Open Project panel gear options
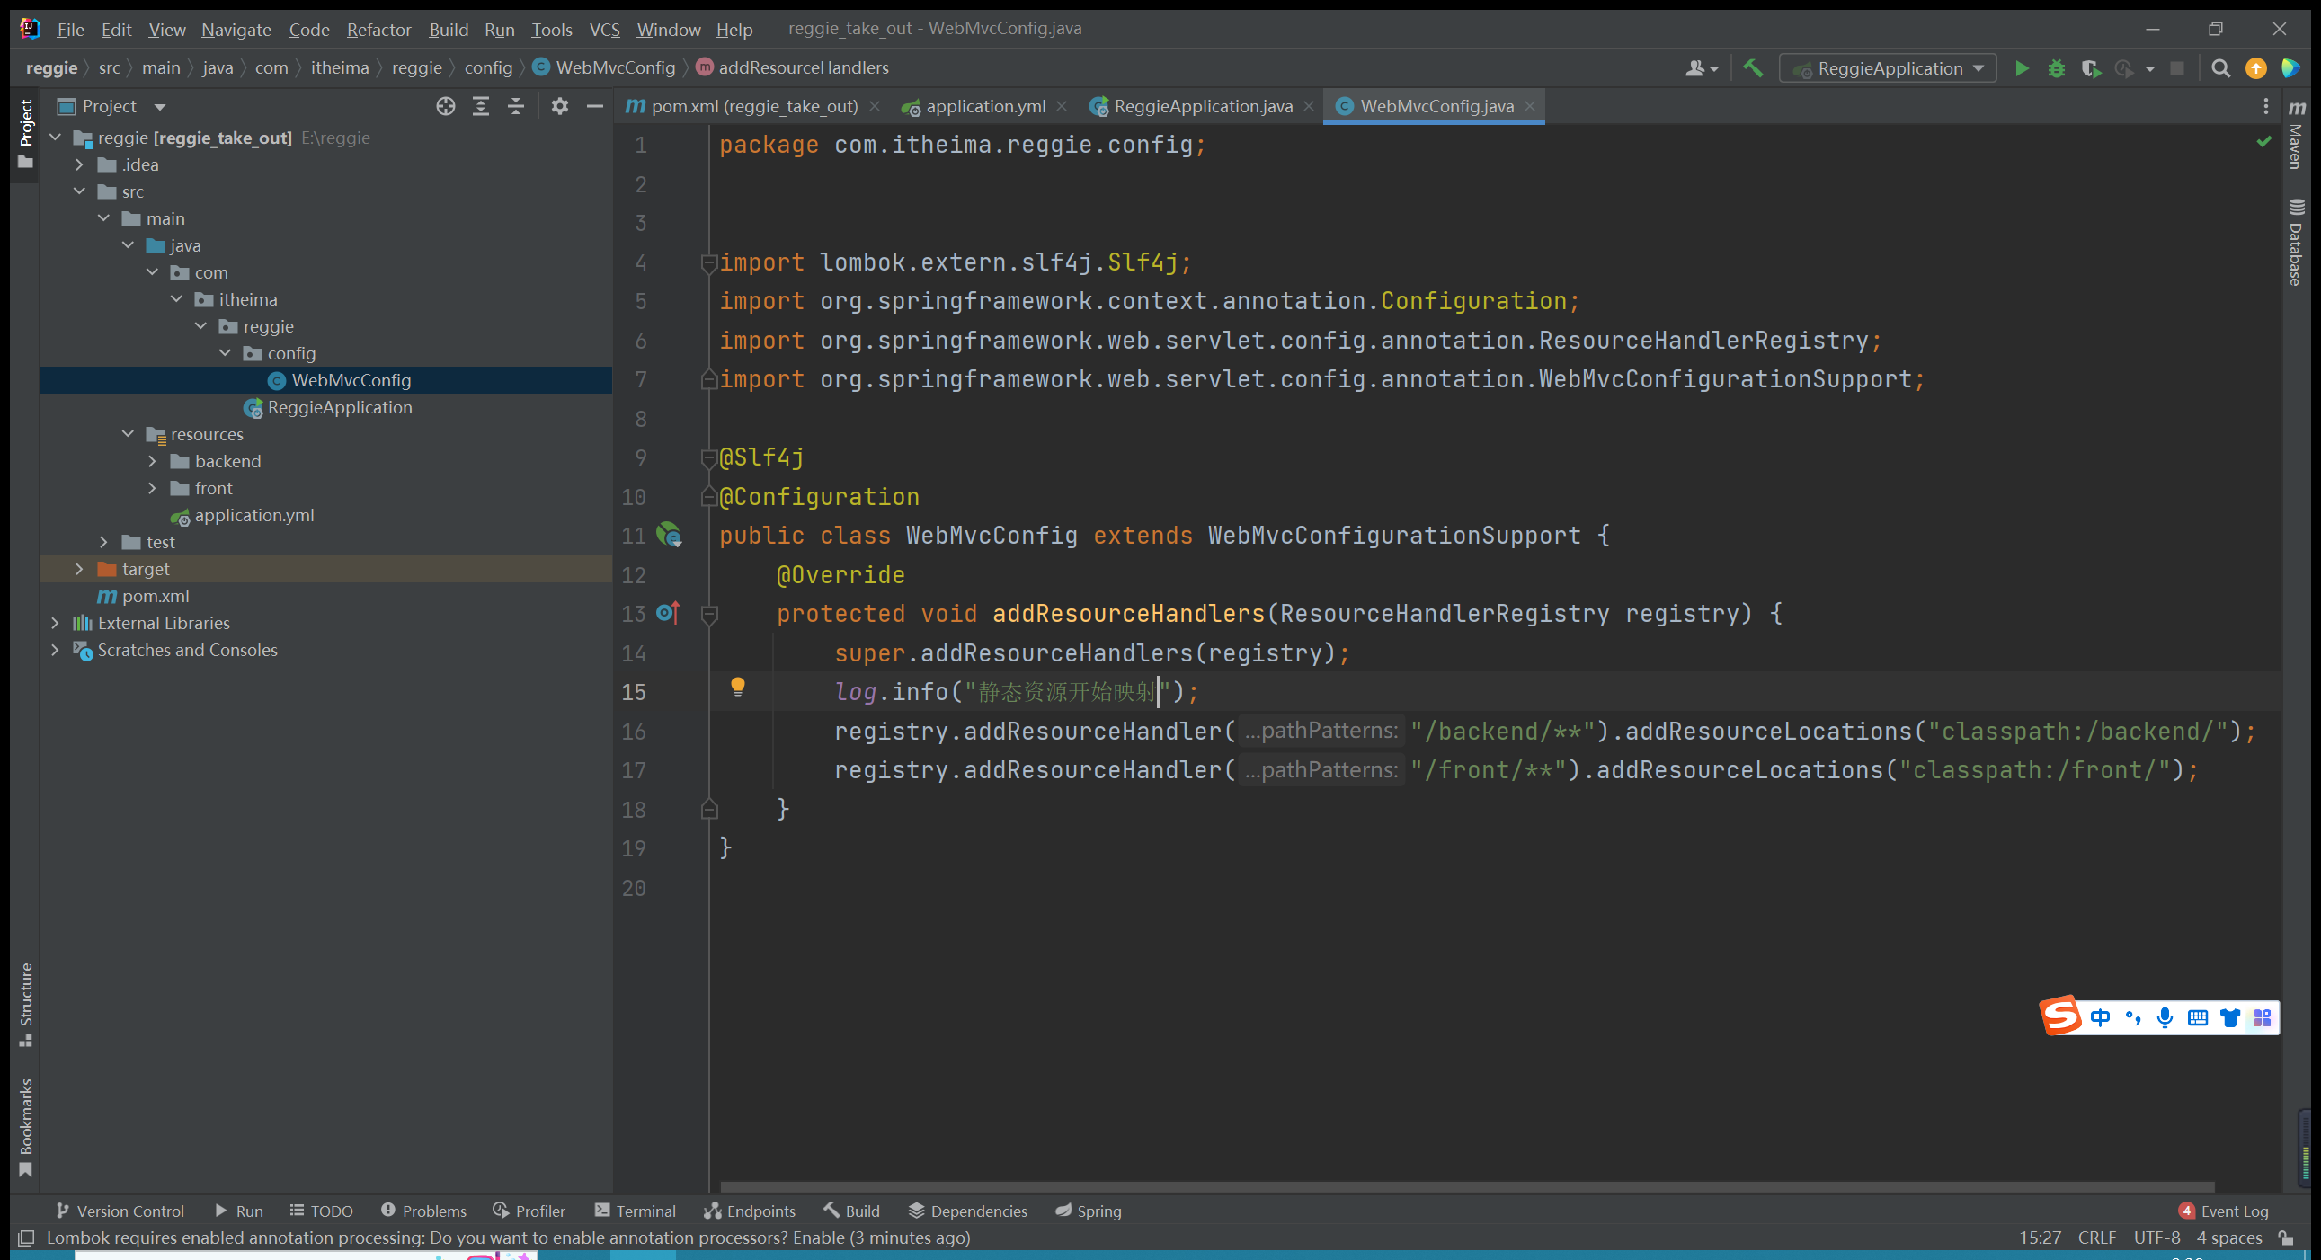 559,106
